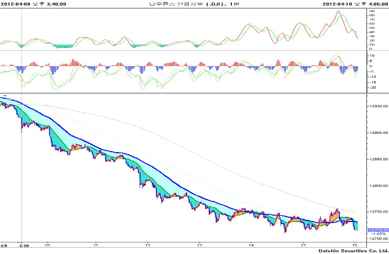Select the 14 o'clock tick on time axis
Image resolution: width=389 pixels, height=254 pixels.
tap(252, 245)
